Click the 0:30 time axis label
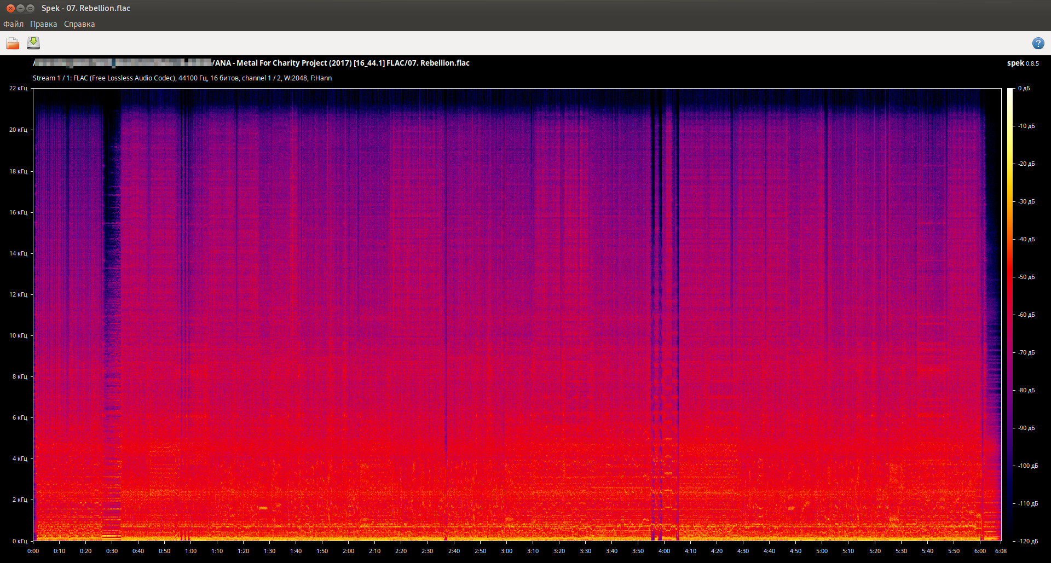The height and width of the screenshot is (563, 1051). click(112, 551)
